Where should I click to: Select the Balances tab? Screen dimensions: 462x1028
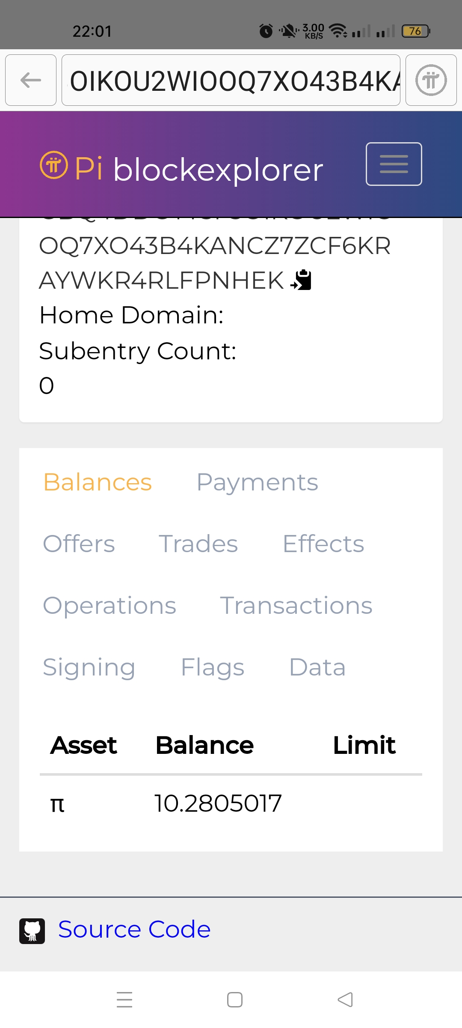tap(98, 482)
